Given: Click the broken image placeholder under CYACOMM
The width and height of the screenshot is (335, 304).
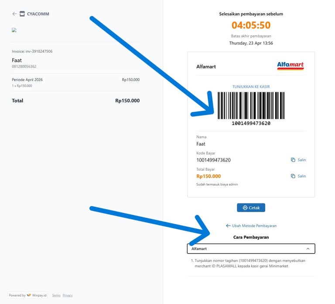Looking at the screenshot, I should (x=14, y=30).
